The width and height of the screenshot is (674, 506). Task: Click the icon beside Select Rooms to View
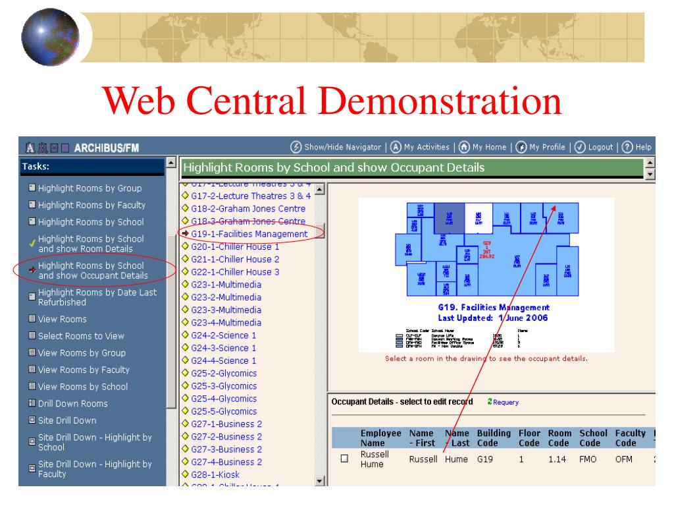(32, 335)
